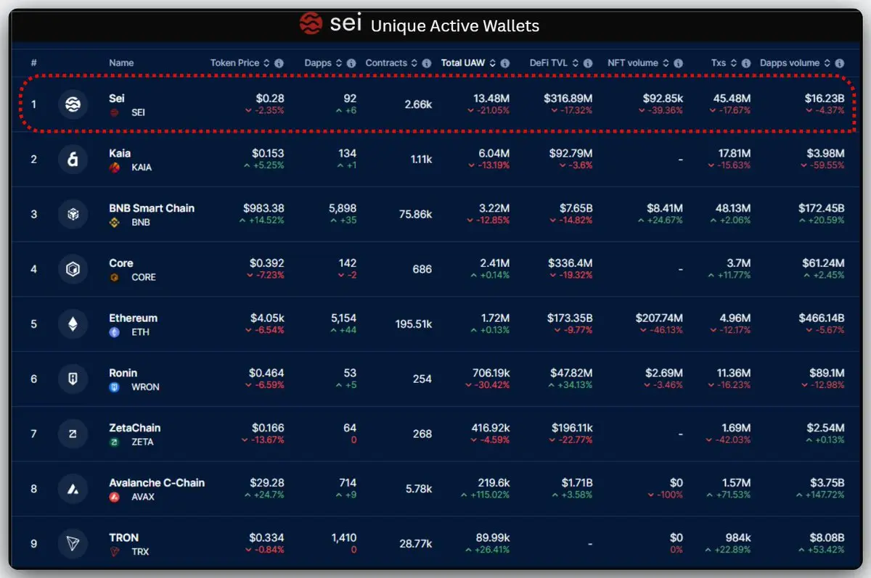Screen dimensions: 871x578
Task: Open the Sei chain logo icon
Action: click(x=73, y=104)
